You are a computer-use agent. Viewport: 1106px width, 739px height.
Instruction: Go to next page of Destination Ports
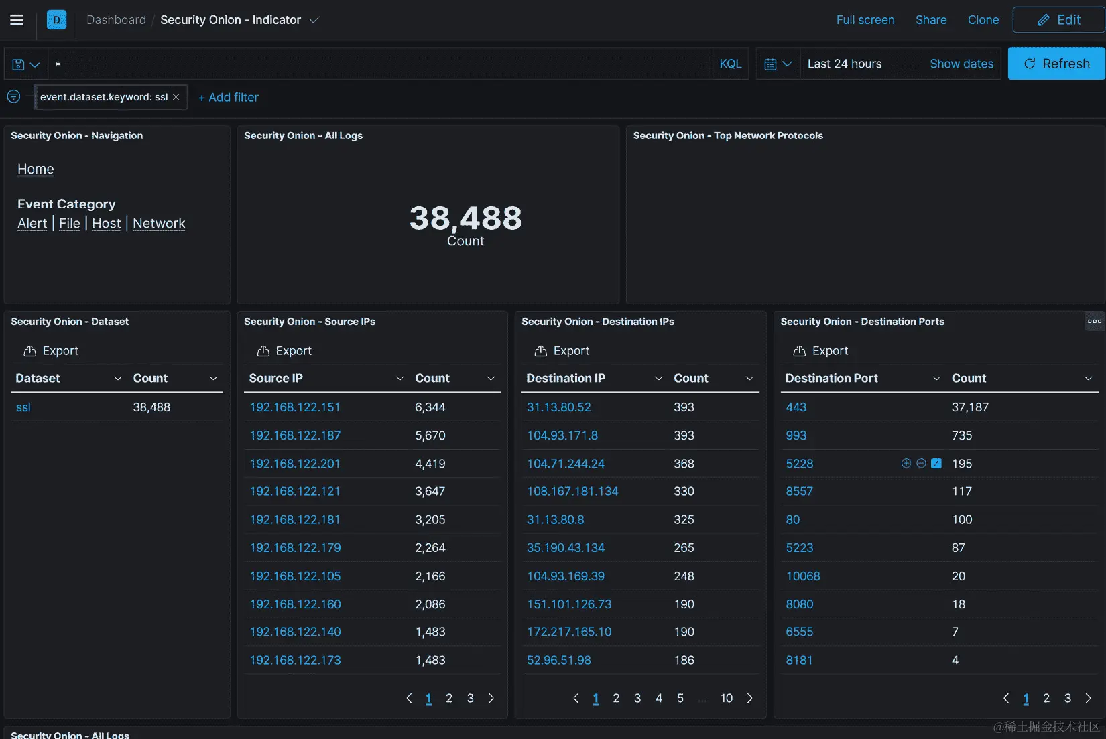(1088, 698)
